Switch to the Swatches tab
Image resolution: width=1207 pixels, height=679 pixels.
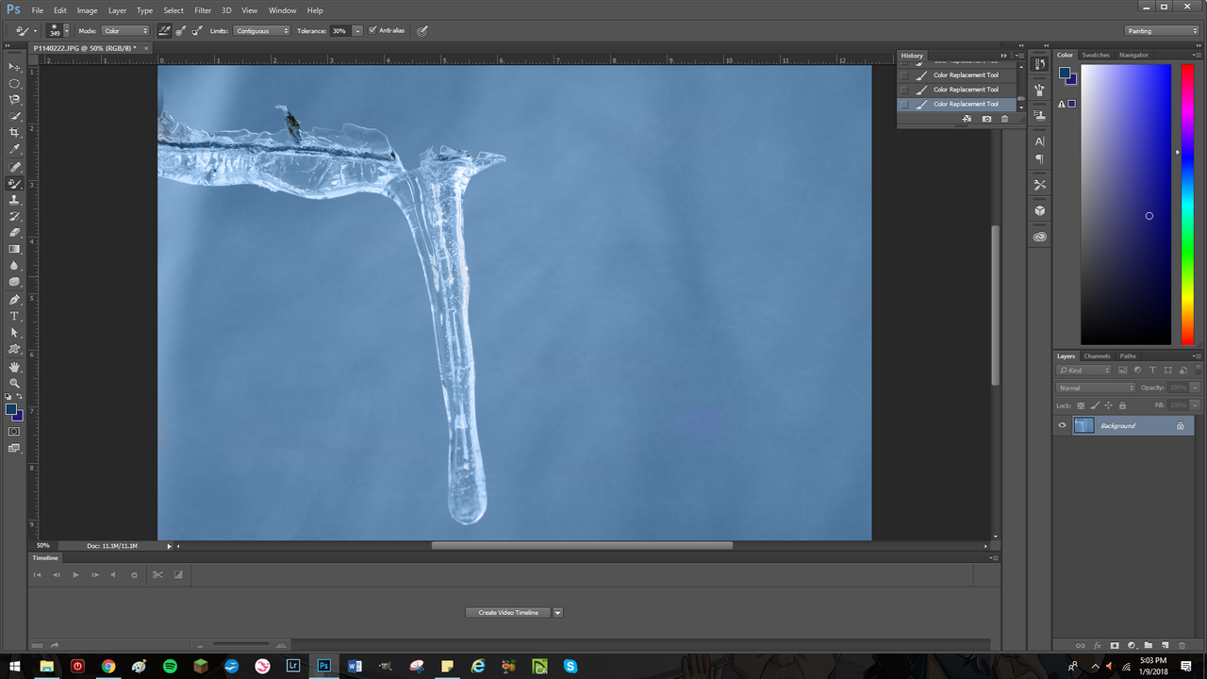[1096, 55]
